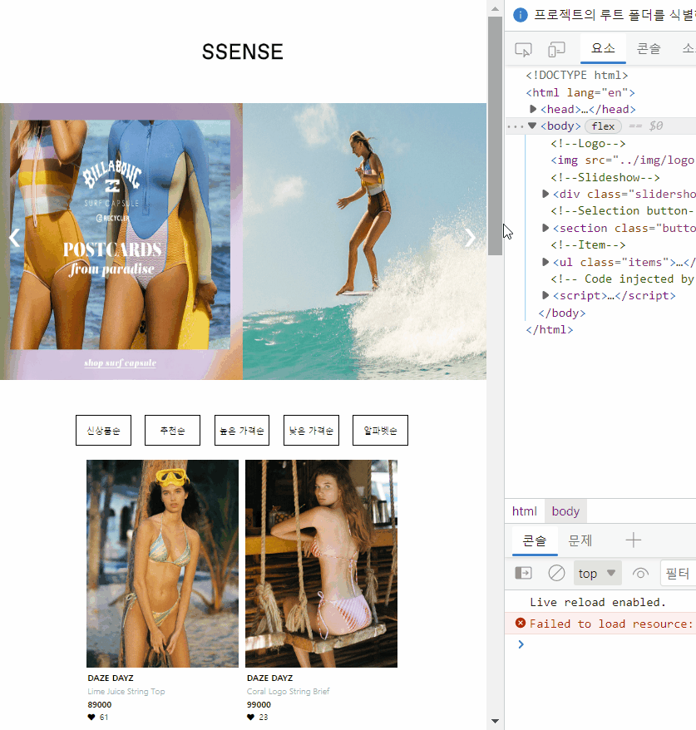Go to previous slide with left arrow

tap(14, 238)
